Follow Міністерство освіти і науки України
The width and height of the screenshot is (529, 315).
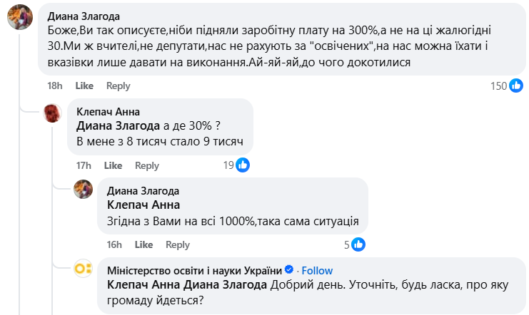tap(317, 271)
